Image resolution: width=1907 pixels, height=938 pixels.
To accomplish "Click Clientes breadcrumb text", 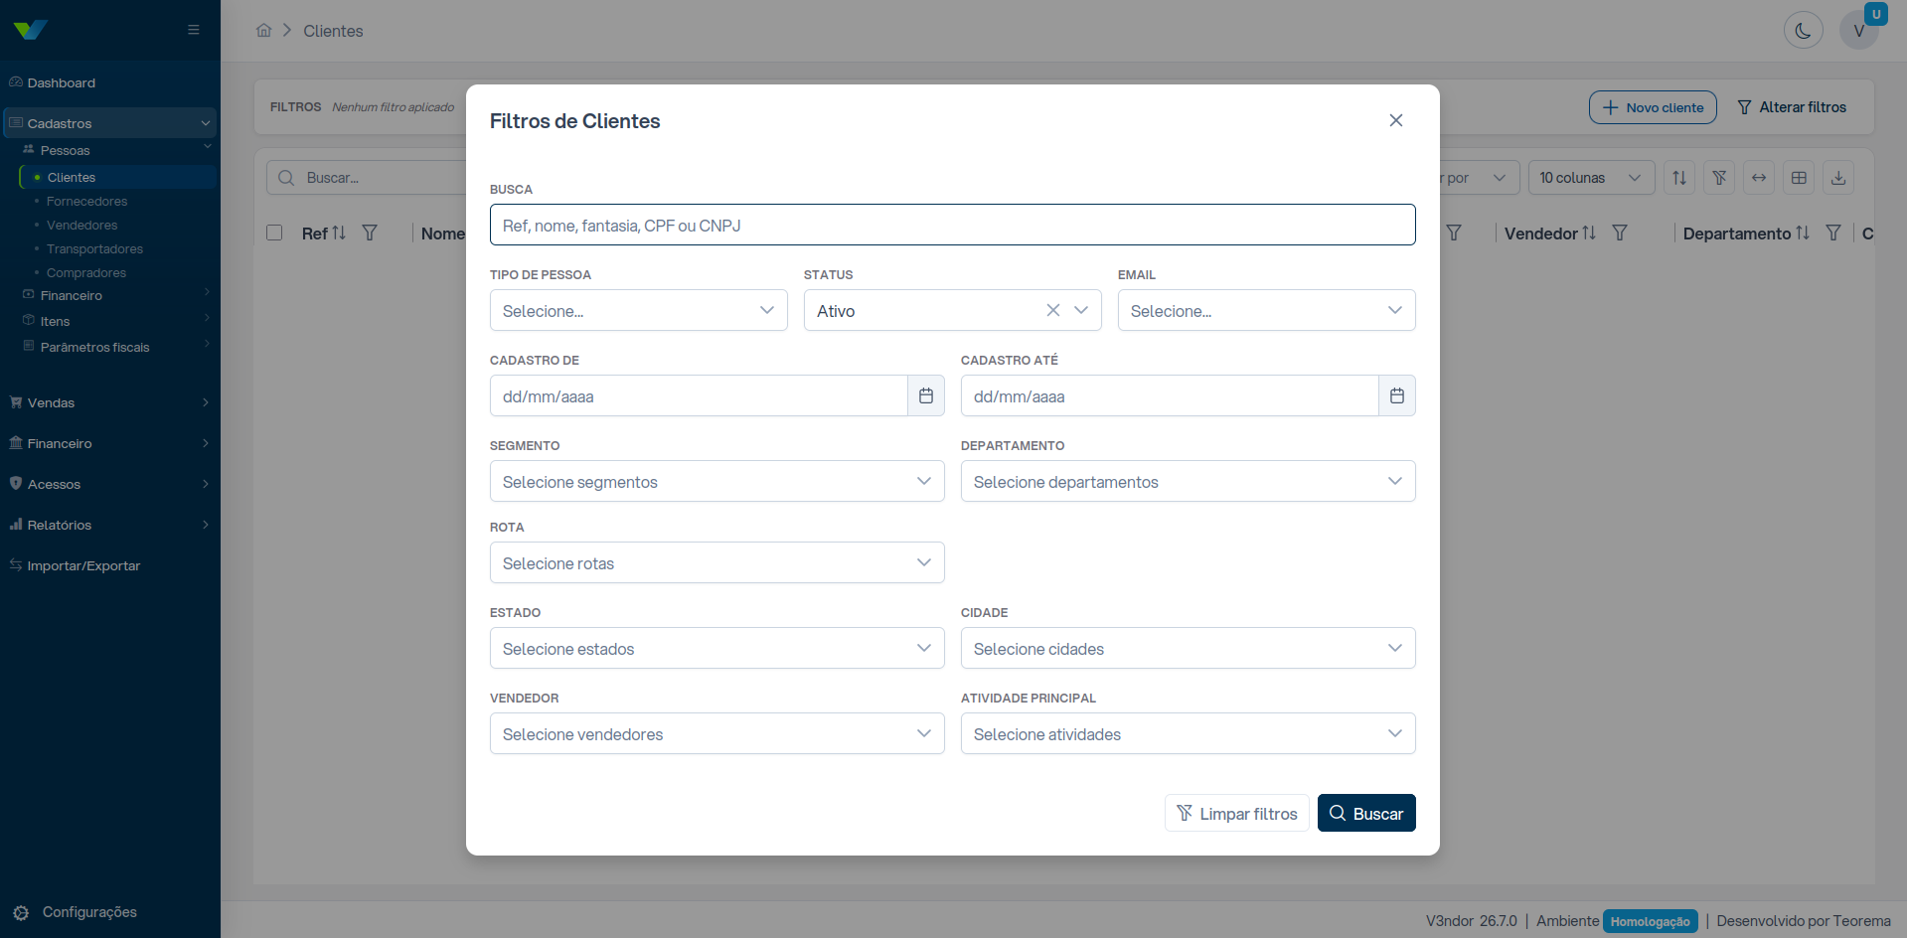I will click(x=333, y=31).
